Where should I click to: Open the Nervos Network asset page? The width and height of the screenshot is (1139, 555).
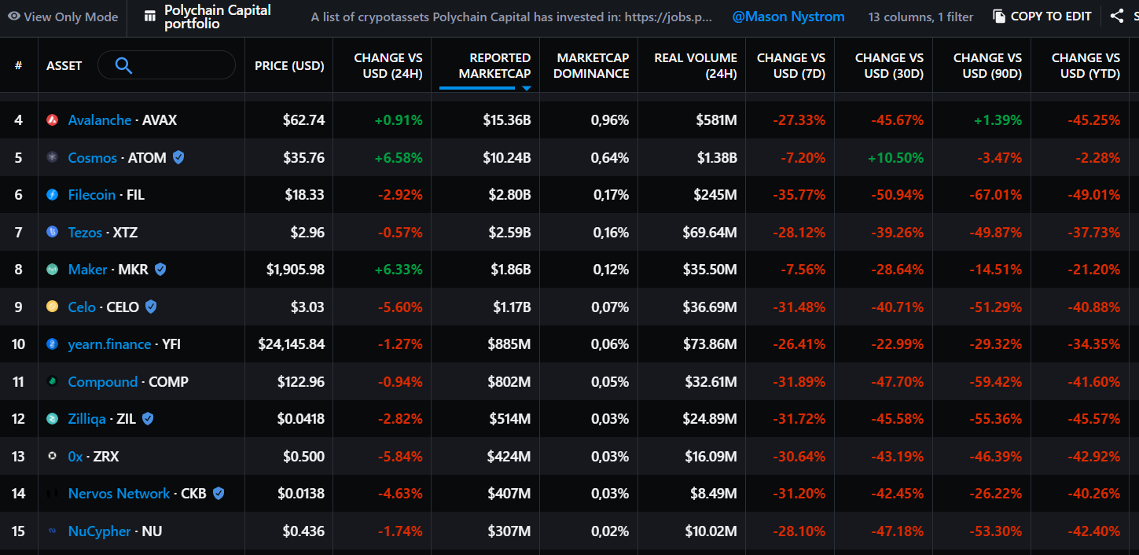pos(119,494)
